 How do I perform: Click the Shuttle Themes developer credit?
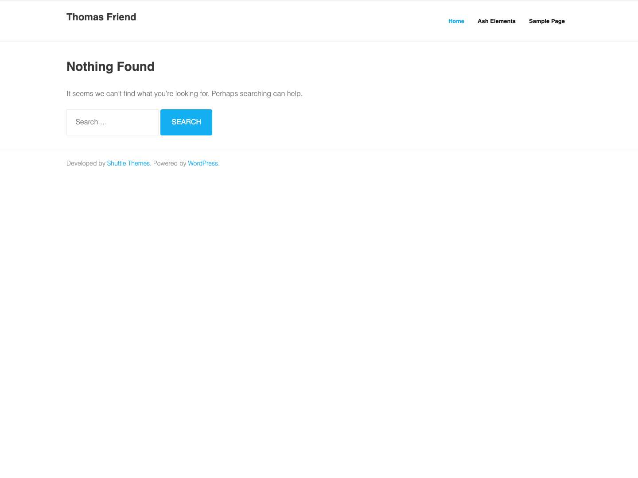click(x=128, y=163)
